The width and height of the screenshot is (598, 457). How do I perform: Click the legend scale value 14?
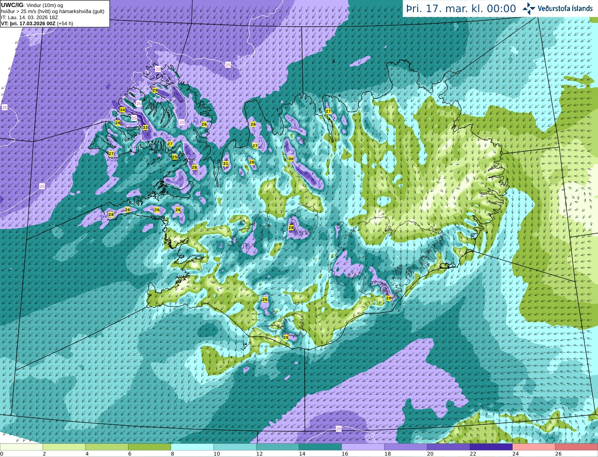pyautogui.click(x=302, y=454)
